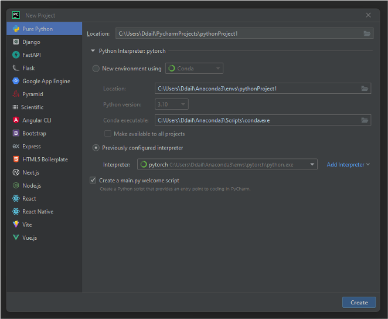Click the HTML5 Boilerplate shield icon

pos(16,159)
